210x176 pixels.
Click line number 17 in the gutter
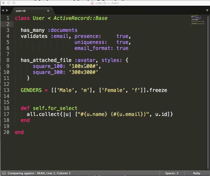(x=6, y=114)
